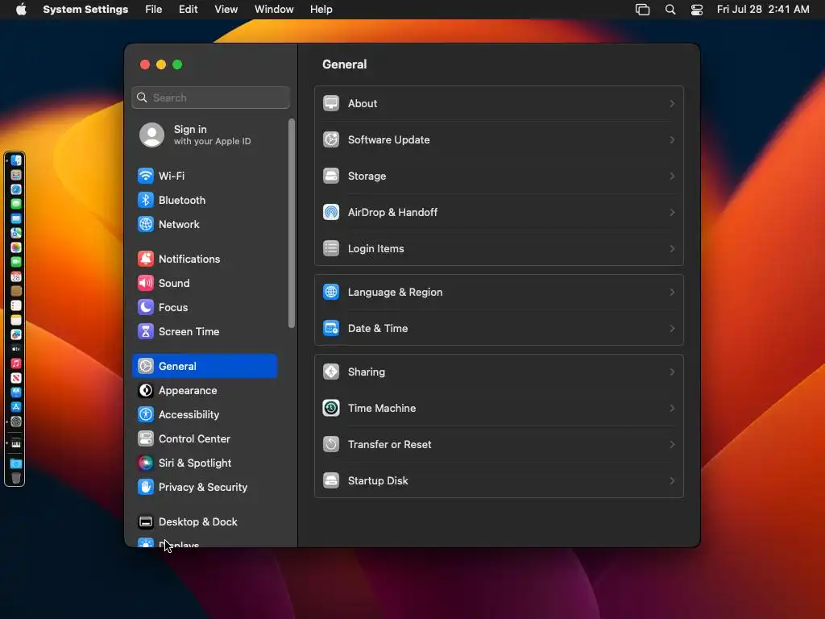This screenshot has width=825, height=619.
Task: Click the Transfer or Reset icon
Action: coord(331,444)
